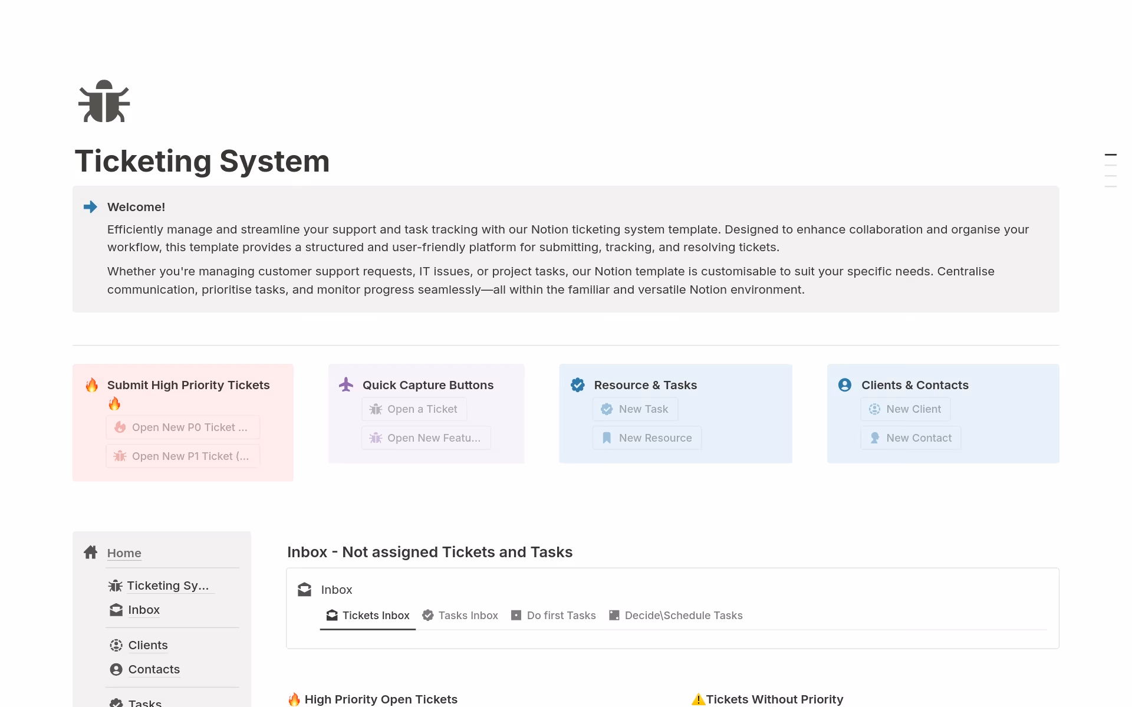
Task: Create a New Task with button
Action: [x=635, y=409]
